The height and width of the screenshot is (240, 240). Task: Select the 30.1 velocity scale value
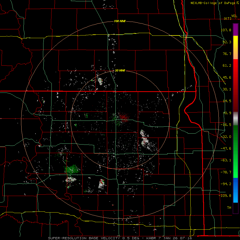coord(227,89)
